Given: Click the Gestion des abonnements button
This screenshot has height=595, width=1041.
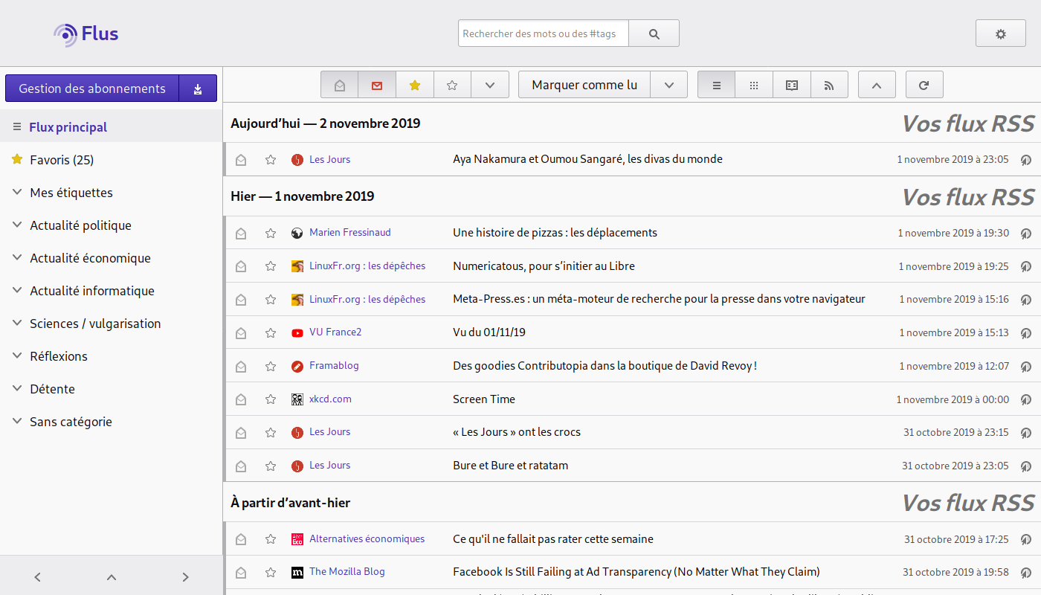Looking at the screenshot, I should [92, 89].
